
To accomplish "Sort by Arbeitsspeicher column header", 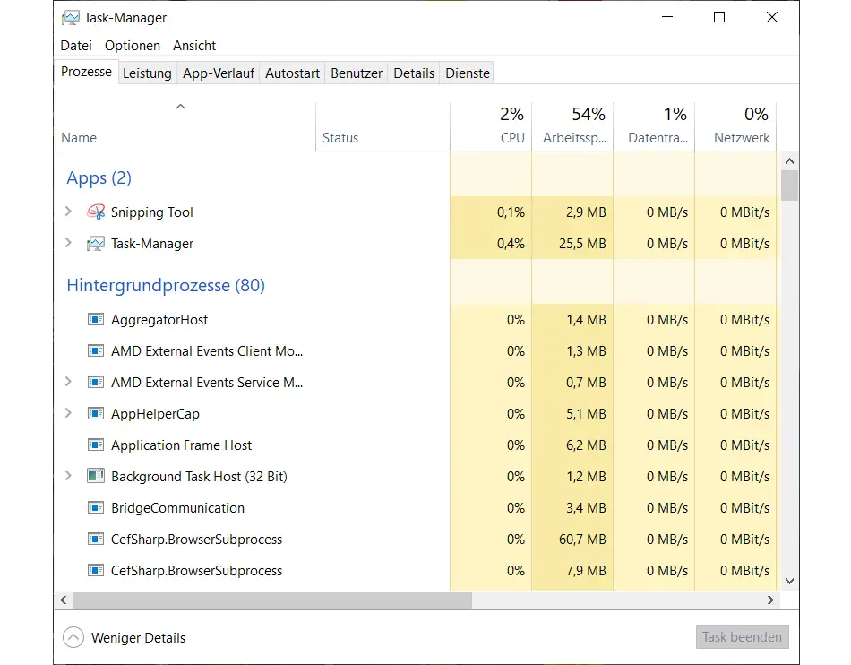I will tap(572, 126).
